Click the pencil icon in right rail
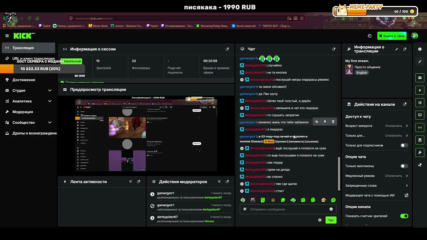Viewport: 427px width, 240px height. click(x=420, y=61)
